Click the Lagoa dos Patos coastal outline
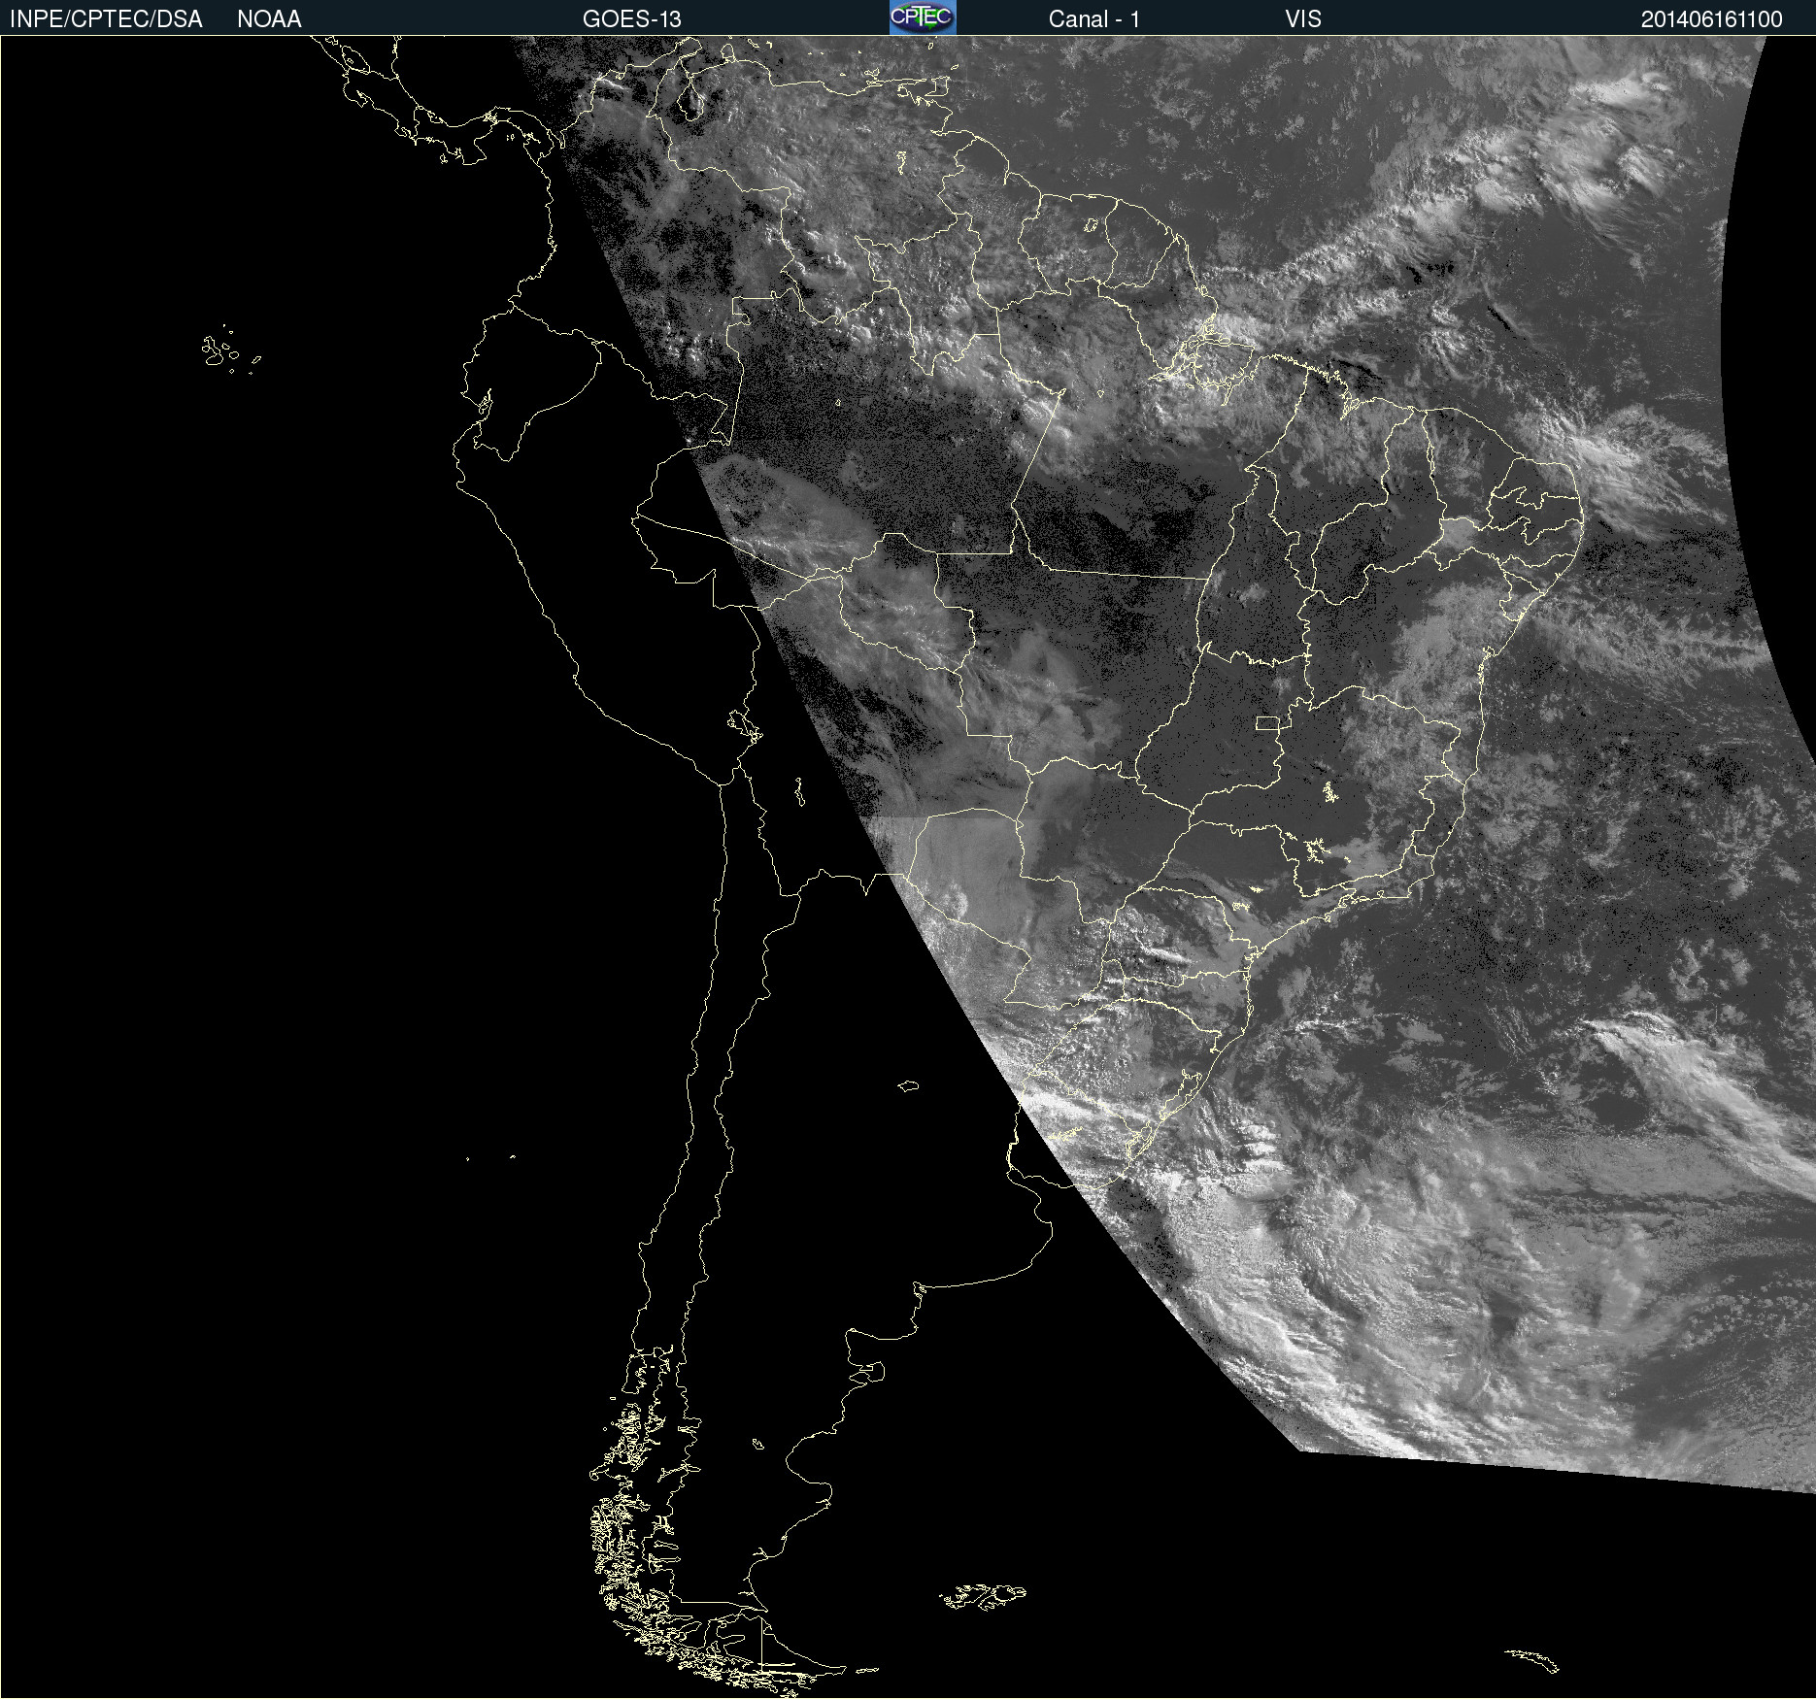The width and height of the screenshot is (1816, 1699). click(x=1187, y=1092)
